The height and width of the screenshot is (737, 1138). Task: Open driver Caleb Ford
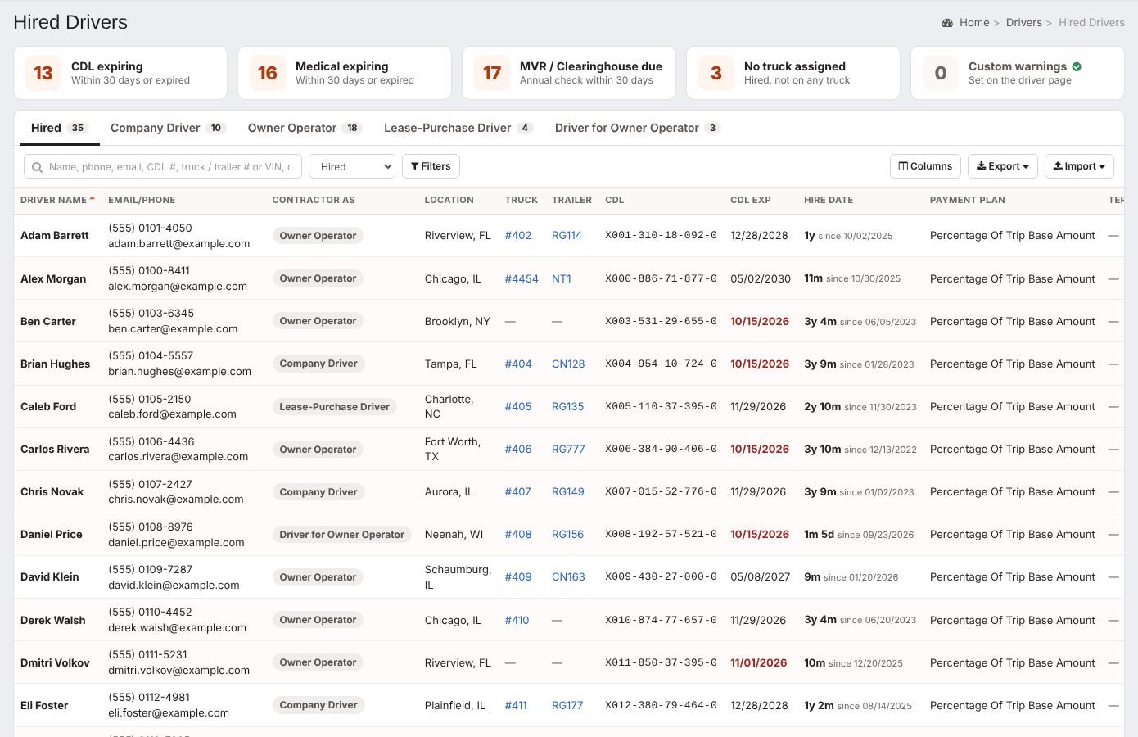(48, 406)
